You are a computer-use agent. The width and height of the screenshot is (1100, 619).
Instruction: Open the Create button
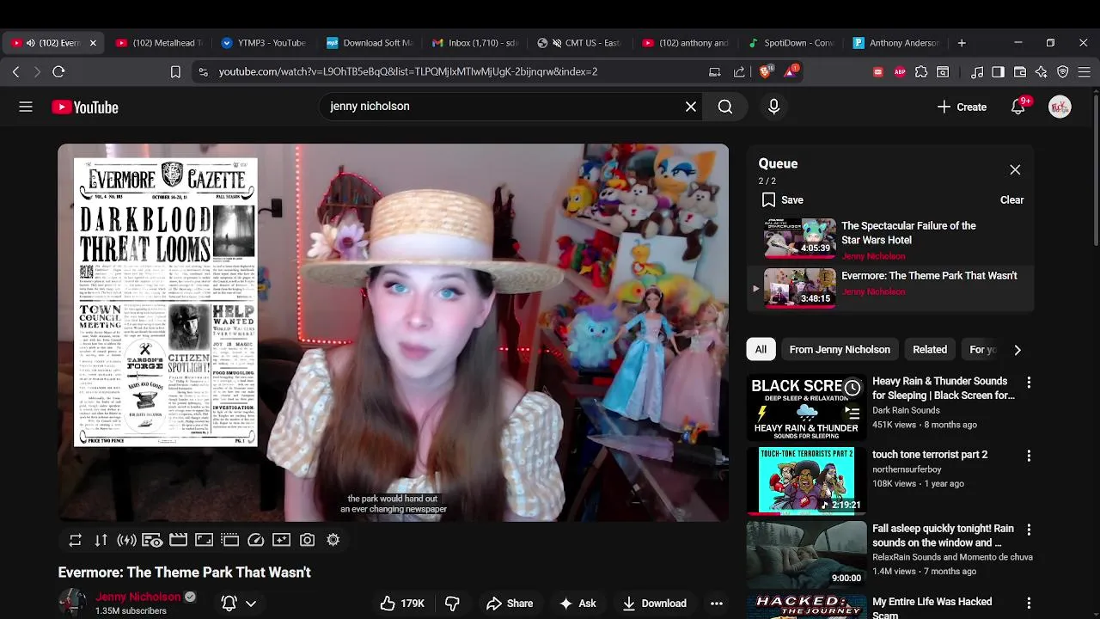pyautogui.click(x=962, y=107)
